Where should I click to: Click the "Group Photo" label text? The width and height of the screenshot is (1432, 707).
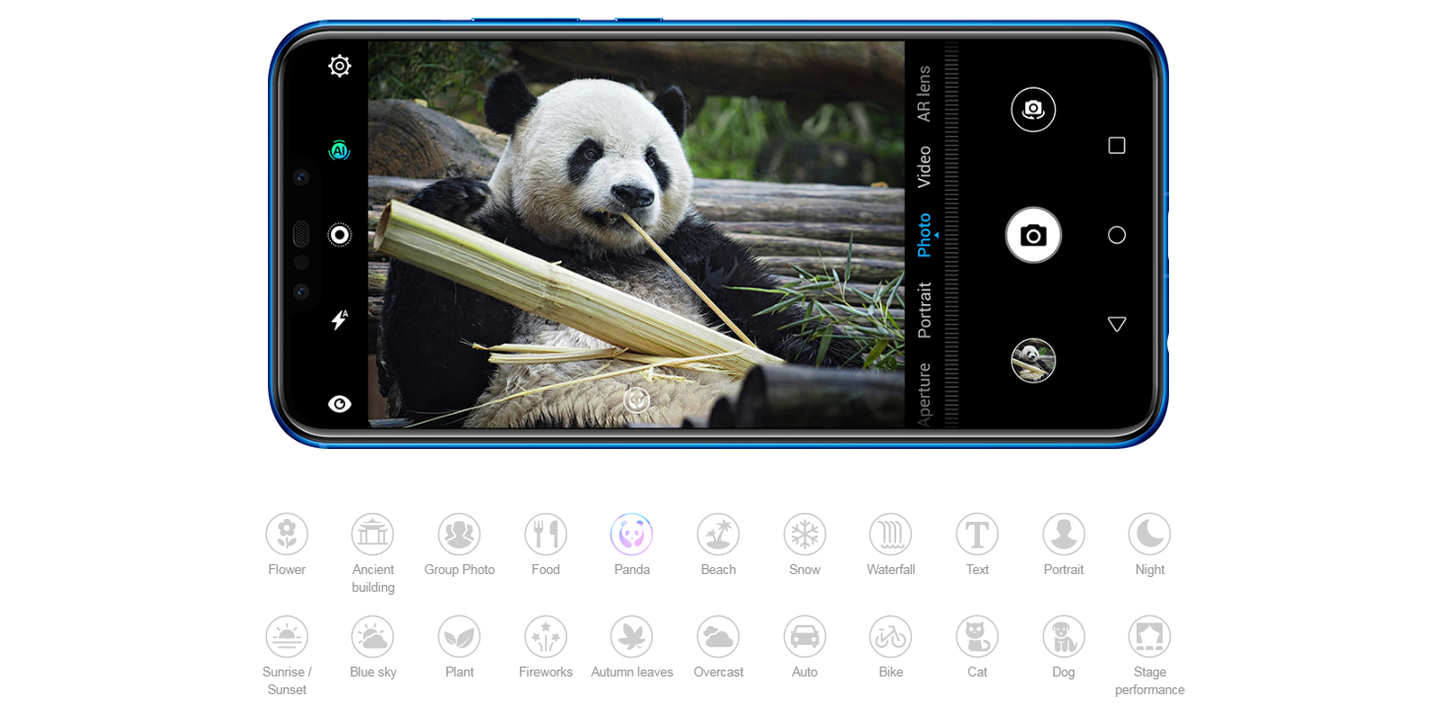tap(459, 569)
